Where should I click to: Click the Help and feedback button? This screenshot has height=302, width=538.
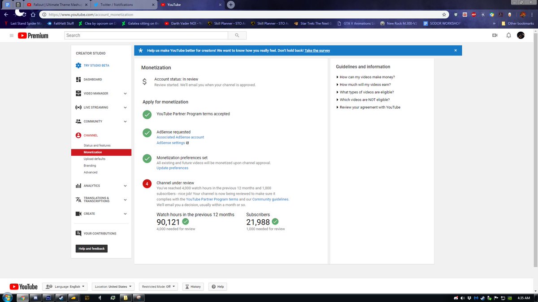click(91, 249)
